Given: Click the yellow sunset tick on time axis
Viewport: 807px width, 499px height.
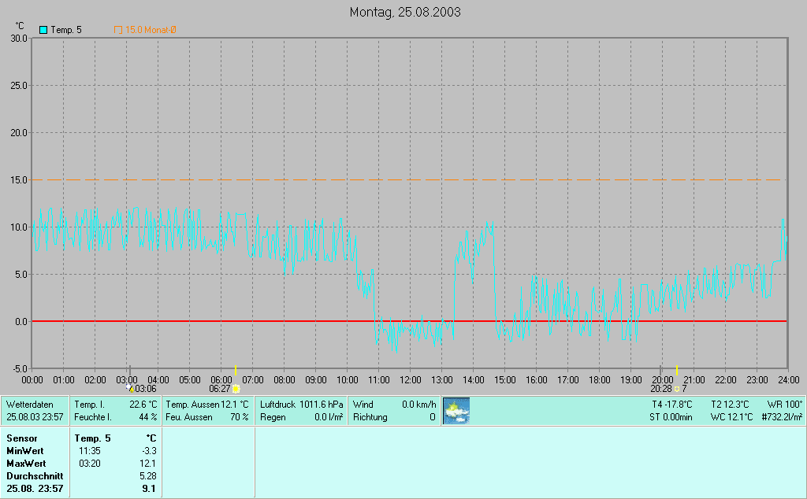Looking at the screenshot, I should coord(677,371).
